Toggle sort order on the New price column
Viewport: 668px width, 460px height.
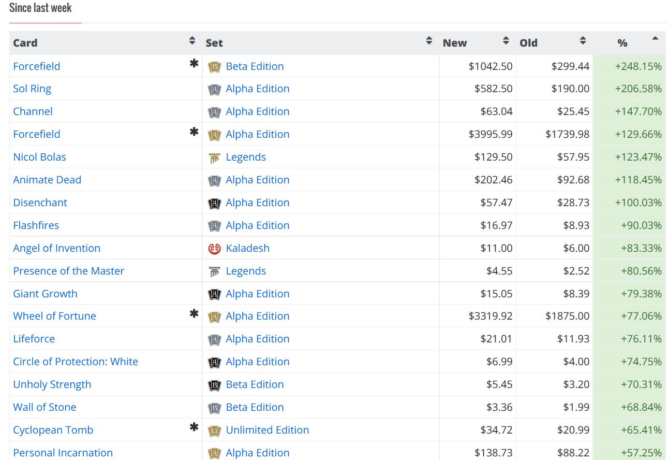[x=506, y=41]
